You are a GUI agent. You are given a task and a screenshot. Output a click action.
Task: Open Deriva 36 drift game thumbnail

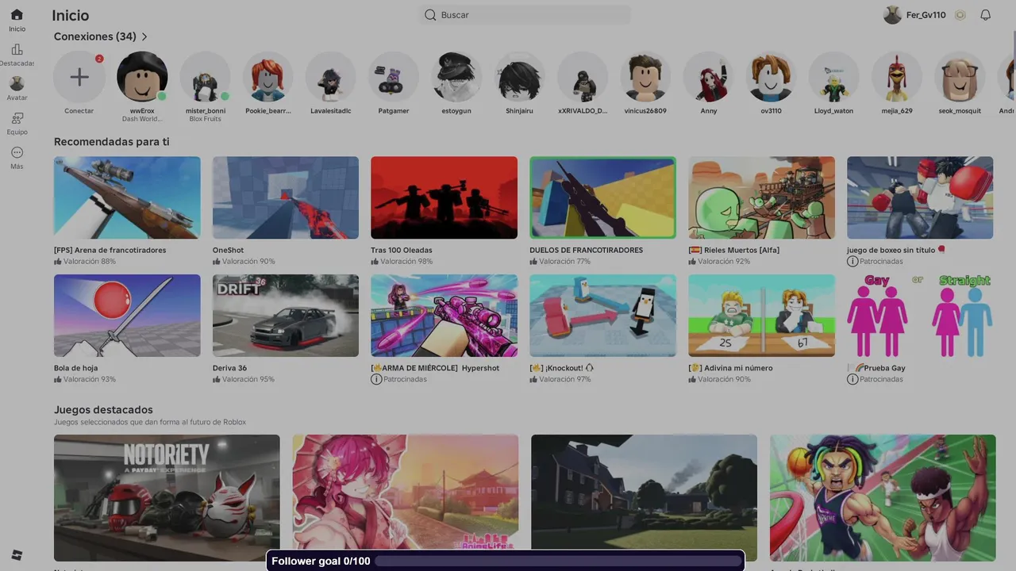coord(286,316)
